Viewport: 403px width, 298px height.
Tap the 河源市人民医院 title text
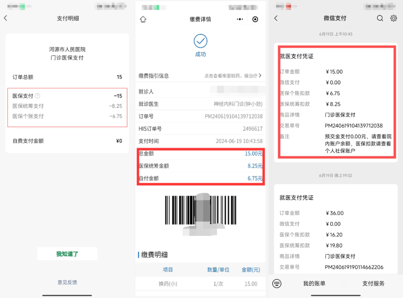point(67,49)
